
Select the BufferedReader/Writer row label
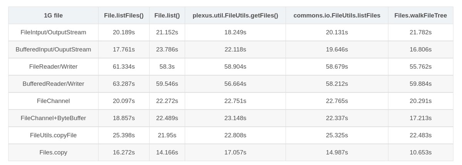pyautogui.click(x=53, y=84)
